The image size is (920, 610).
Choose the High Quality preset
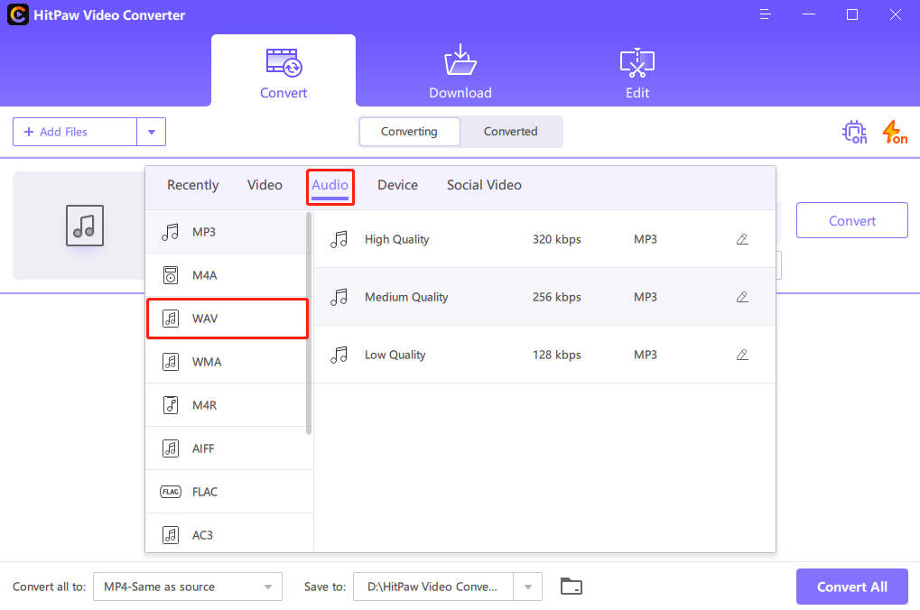(544, 239)
